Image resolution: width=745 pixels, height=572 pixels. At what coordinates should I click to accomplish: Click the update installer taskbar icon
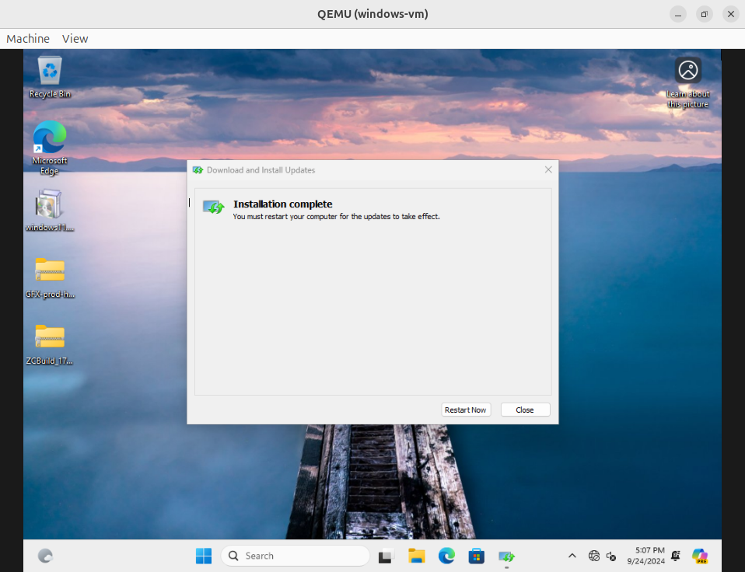(506, 556)
